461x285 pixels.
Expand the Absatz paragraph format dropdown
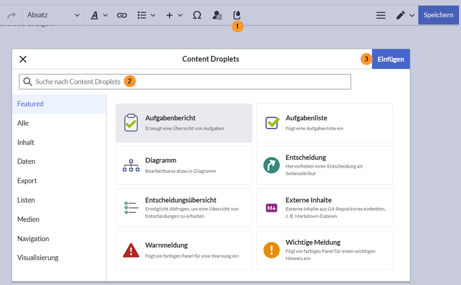pos(53,15)
